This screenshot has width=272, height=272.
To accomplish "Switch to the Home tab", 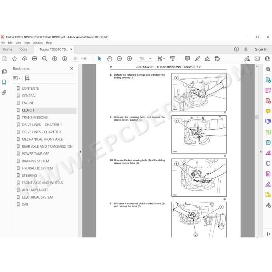I will pyautogui.click(x=7, y=49).
